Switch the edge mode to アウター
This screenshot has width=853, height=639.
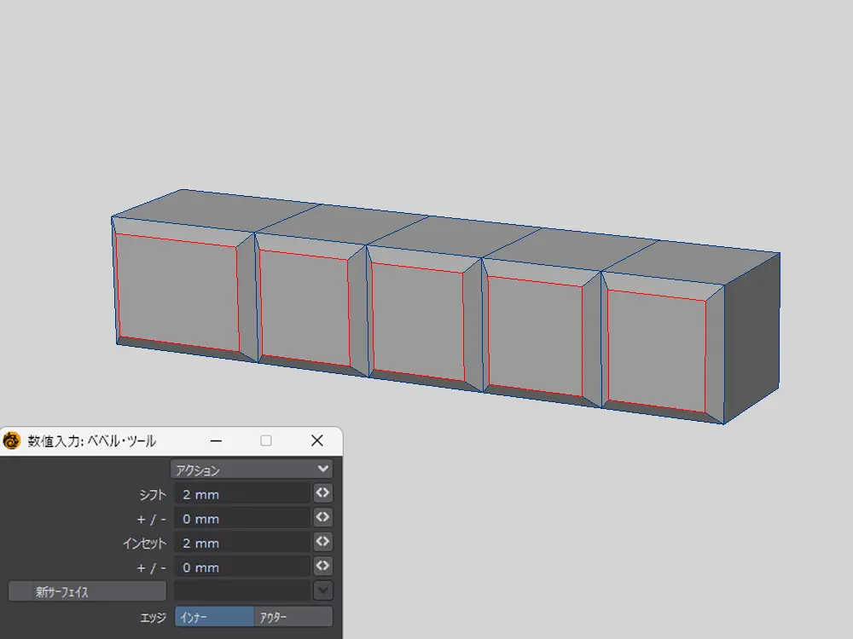point(293,617)
